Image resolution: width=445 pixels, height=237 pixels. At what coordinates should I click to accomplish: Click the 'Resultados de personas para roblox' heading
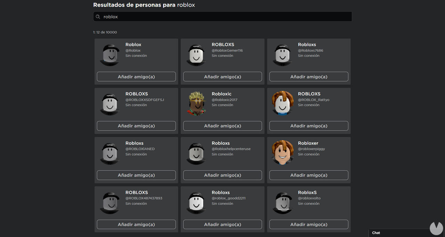(144, 5)
